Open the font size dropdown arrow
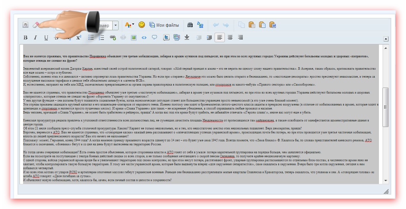Screen dimensions: 406x209 (x=115, y=25)
